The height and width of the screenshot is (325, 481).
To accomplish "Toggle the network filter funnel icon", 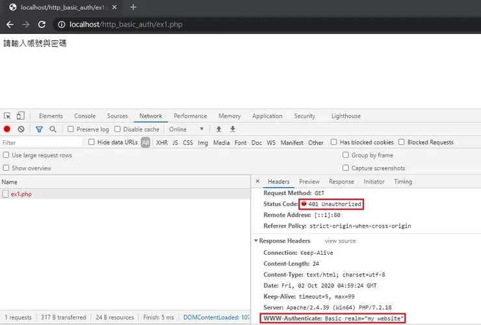I will [39, 129].
